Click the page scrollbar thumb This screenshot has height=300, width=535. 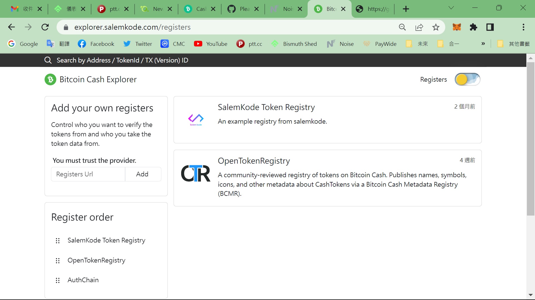click(x=531, y=139)
